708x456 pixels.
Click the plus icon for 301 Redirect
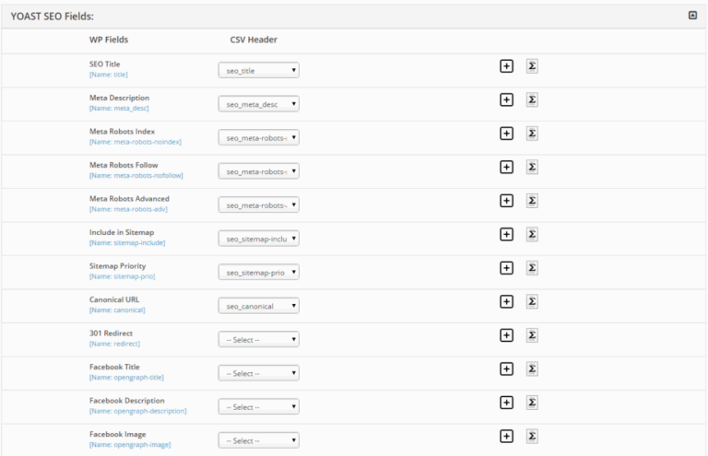(x=507, y=335)
